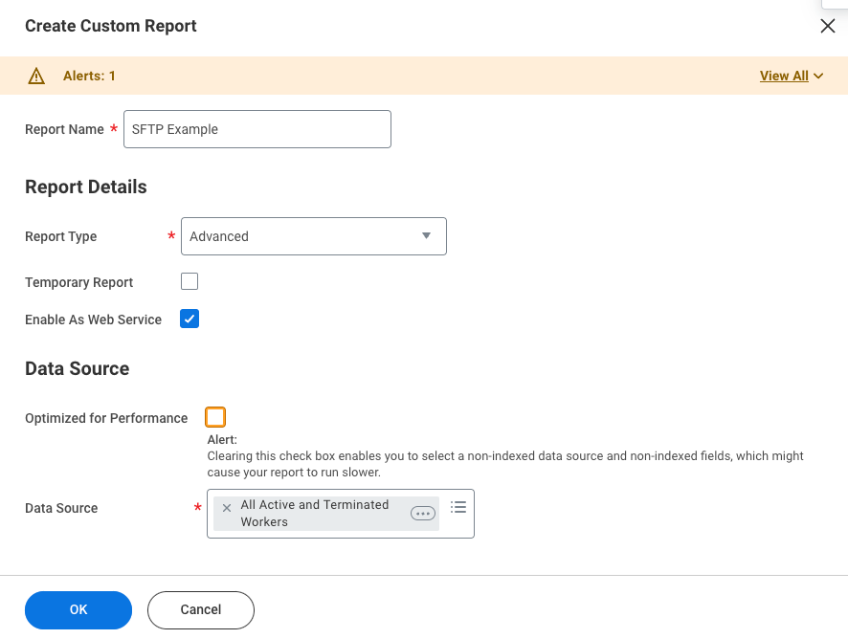The height and width of the screenshot is (639, 848).
Task: Click the Report Type dropdown arrow
Action: click(x=426, y=236)
